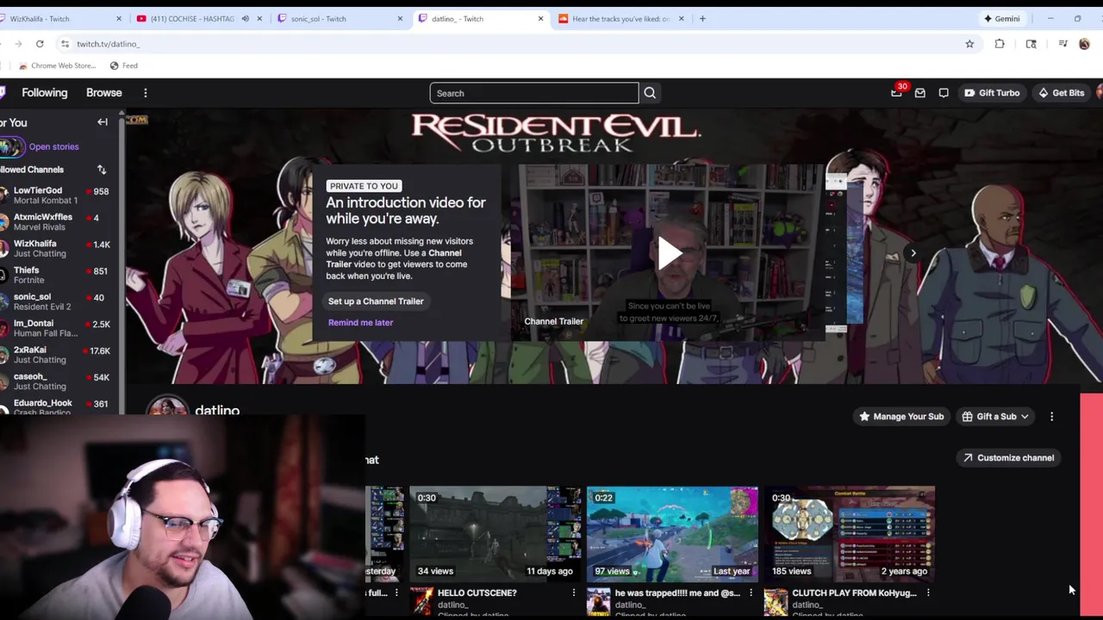
Task: Click Customize channel button
Action: 1007,458
